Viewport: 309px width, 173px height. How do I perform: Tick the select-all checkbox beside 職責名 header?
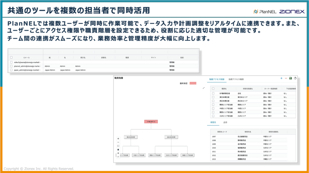[213, 89]
